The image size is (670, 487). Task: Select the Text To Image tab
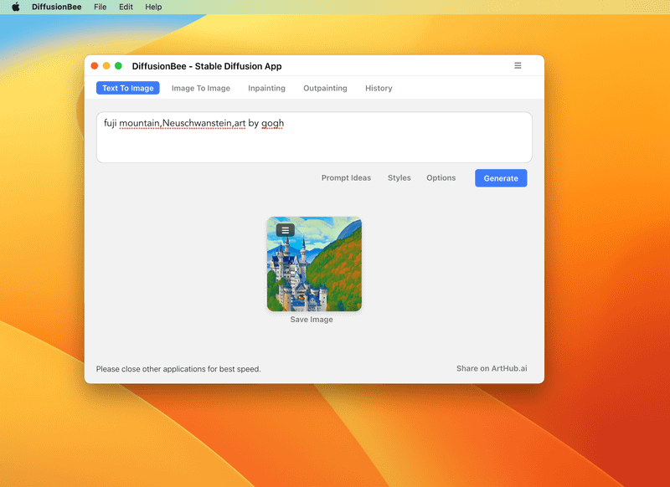tap(128, 88)
